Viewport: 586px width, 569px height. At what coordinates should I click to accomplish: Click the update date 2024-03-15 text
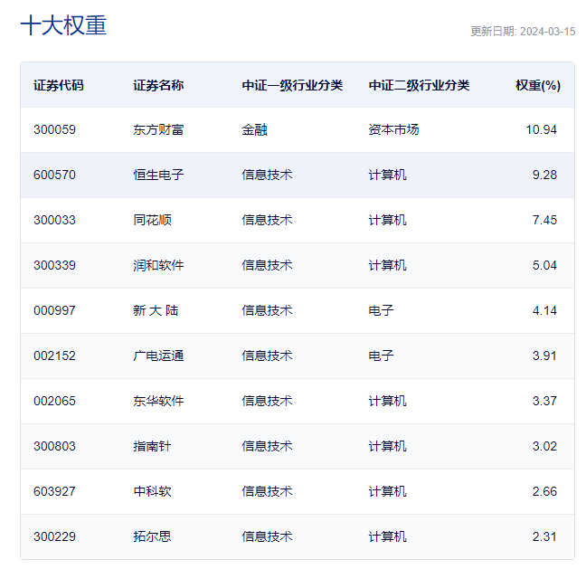[x=547, y=32]
